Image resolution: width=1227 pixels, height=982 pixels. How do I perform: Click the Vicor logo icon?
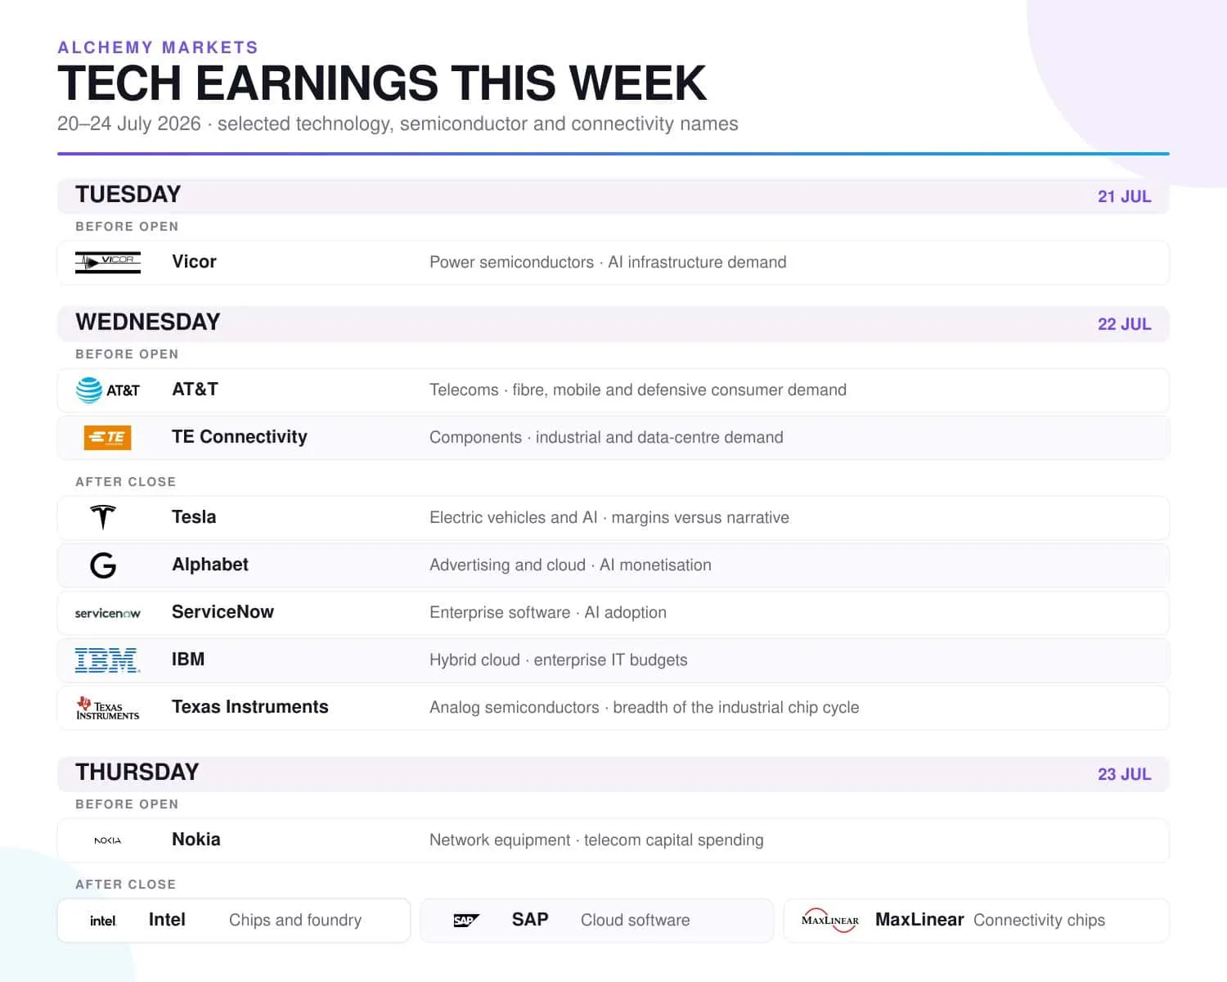point(108,262)
